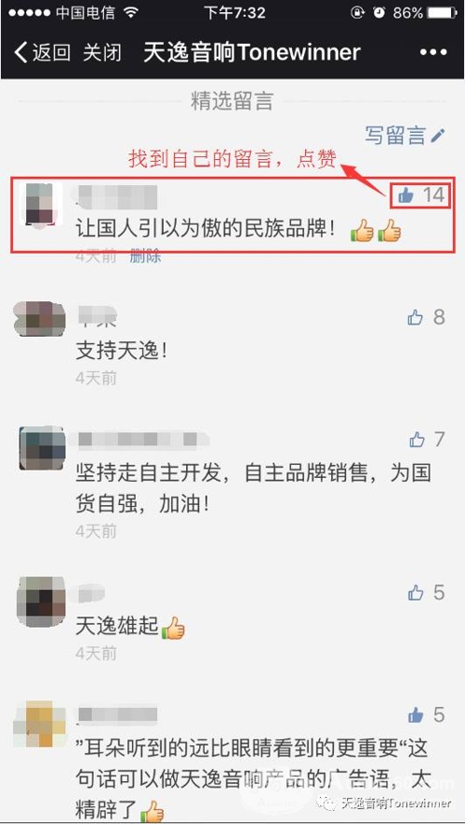Tap 关闭 to close the page
Viewport: 465px width, 824px height.
tap(102, 53)
